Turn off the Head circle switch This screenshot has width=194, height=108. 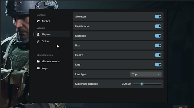158,26
